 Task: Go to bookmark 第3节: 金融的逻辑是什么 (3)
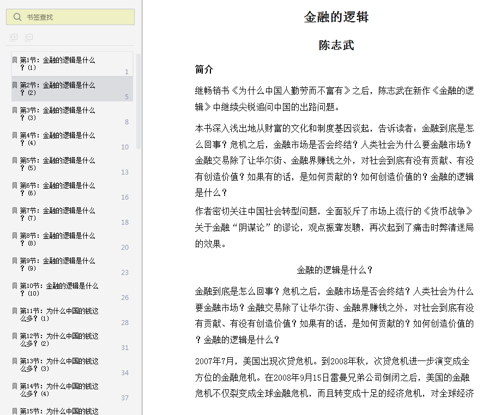tap(72, 113)
